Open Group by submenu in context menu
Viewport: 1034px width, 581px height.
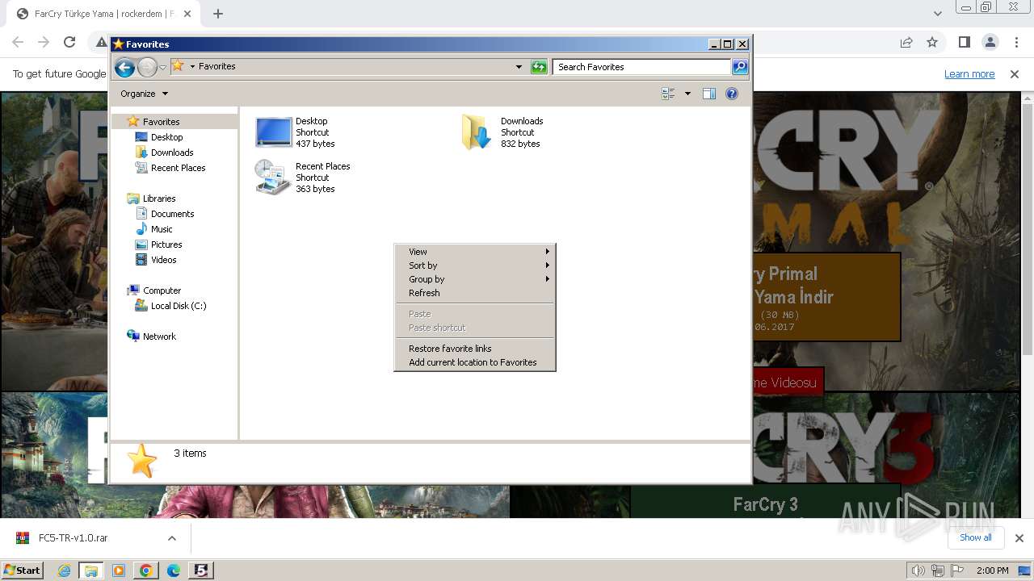[475, 279]
